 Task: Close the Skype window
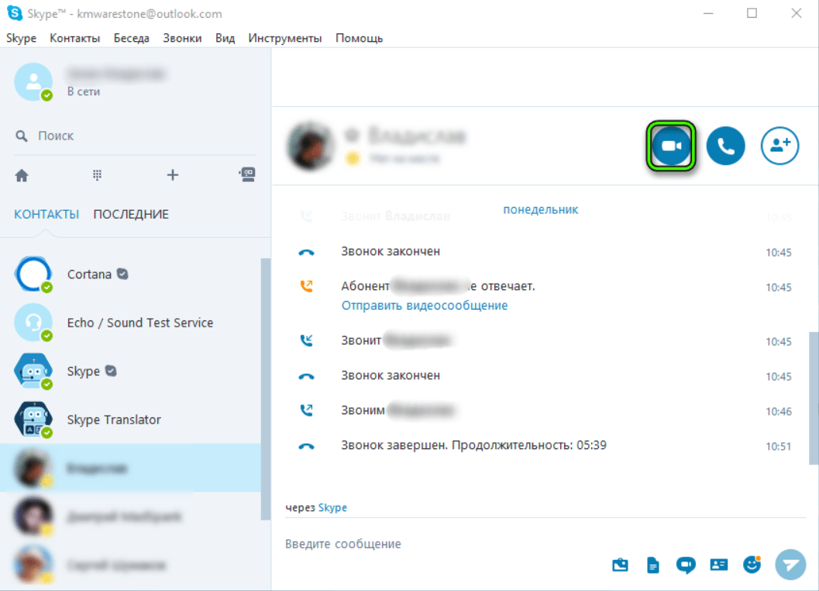pyautogui.click(x=796, y=13)
